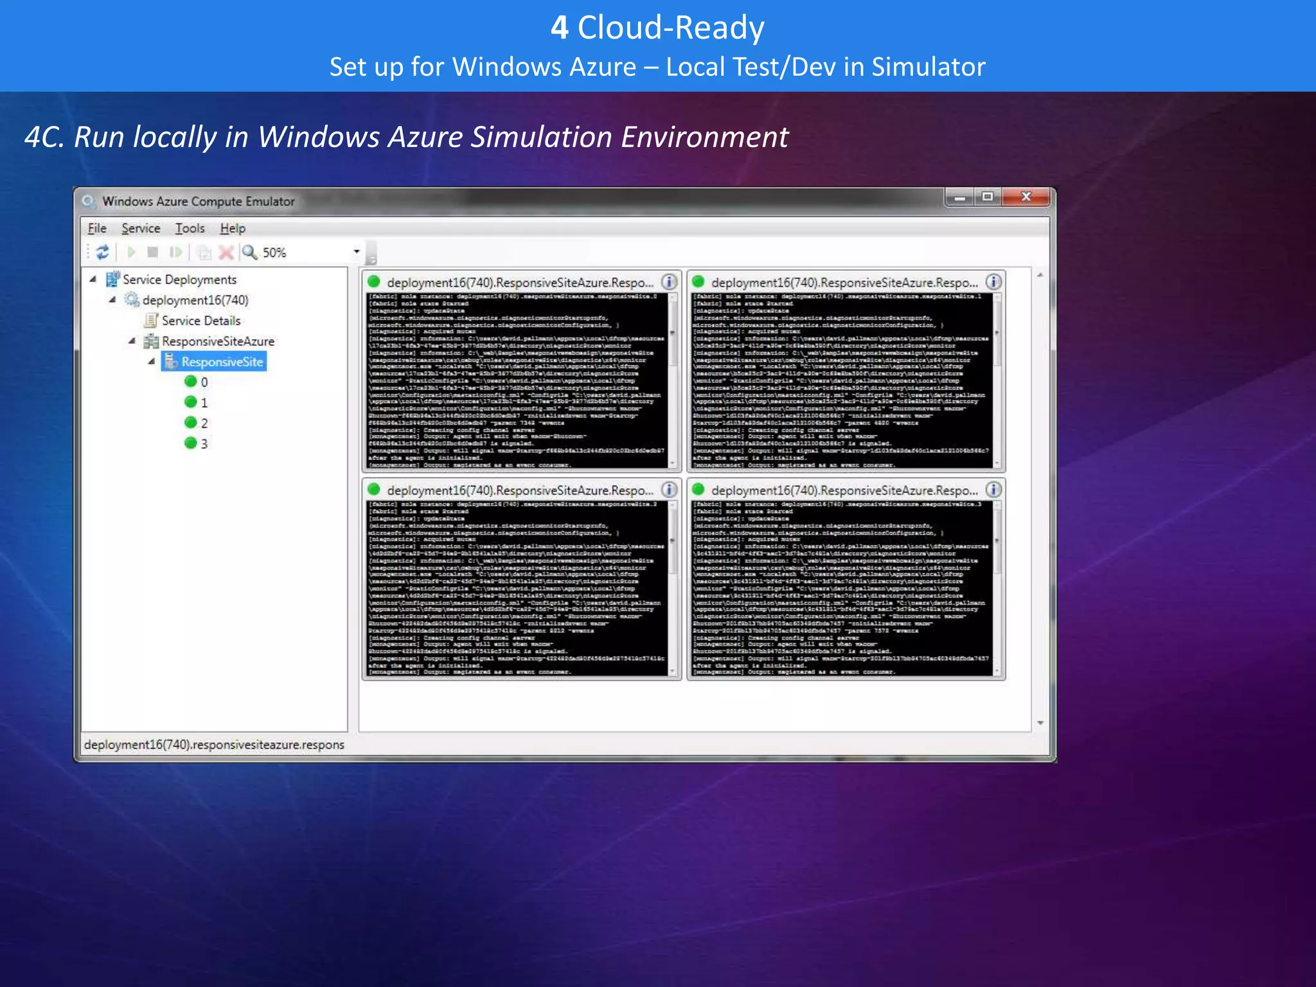1316x987 pixels.
Task: Select instance number 1 in tree
Action: click(x=204, y=403)
